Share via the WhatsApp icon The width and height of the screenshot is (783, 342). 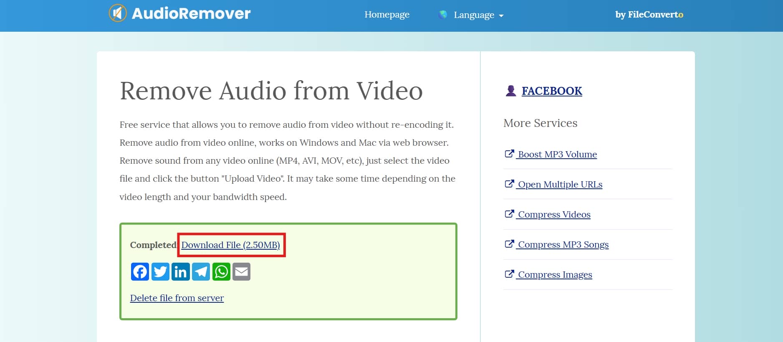(x=221, y=271)
